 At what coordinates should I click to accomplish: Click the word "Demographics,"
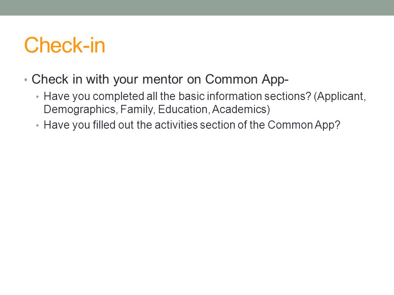pyautogui.click(x=81, y=110)
